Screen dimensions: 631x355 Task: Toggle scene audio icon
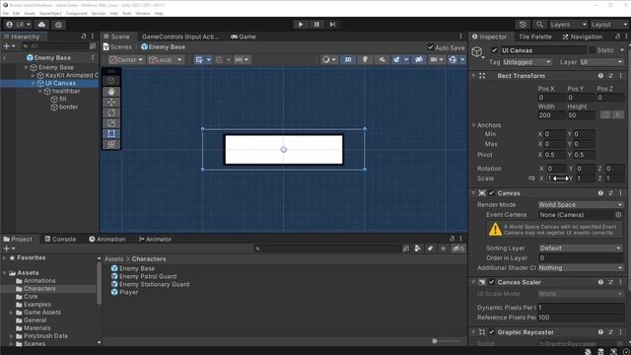coord(382,59)
